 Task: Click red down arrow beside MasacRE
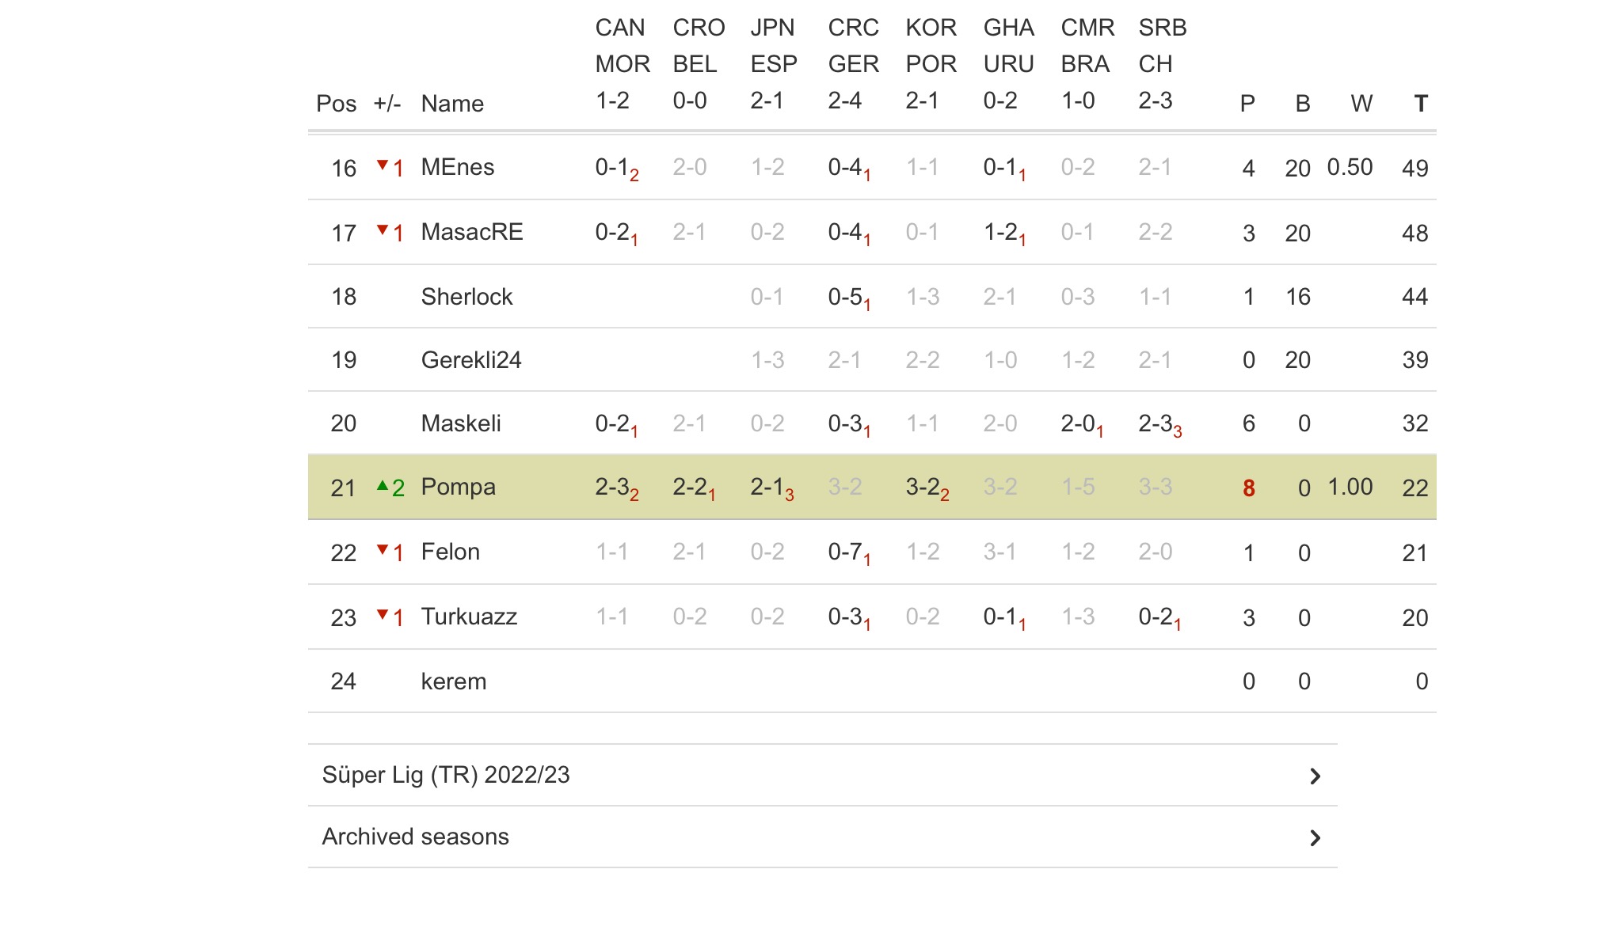click(383, 230)
